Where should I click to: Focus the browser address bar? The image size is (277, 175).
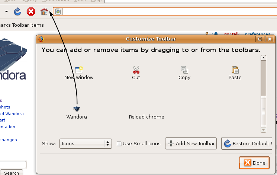pos(170,12)
